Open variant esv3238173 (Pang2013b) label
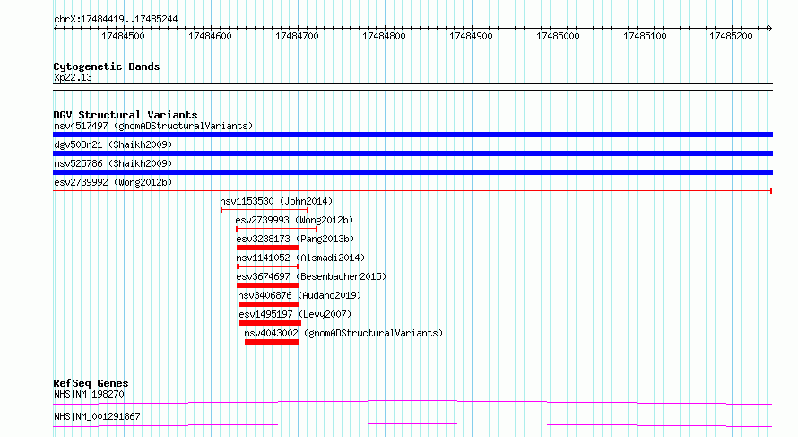Viewport: 798px width, 437px height. [x=295, y=239]
